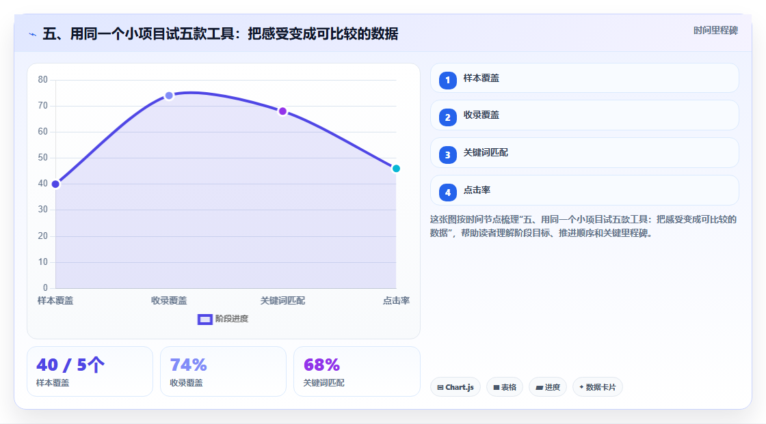Click the 收录覆盖 x-axis label
The image size is (766, 424).
tap(169, 300)
